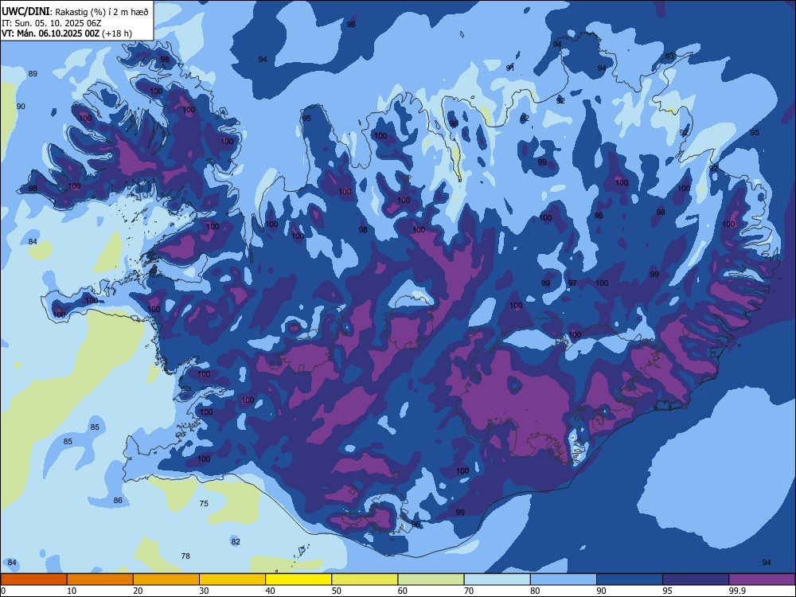Click the 'IT: Sun. 05. 10. 2025 06Z' line
The height and width of the screenshot is (597, 796).
click(x=49, y=23)
